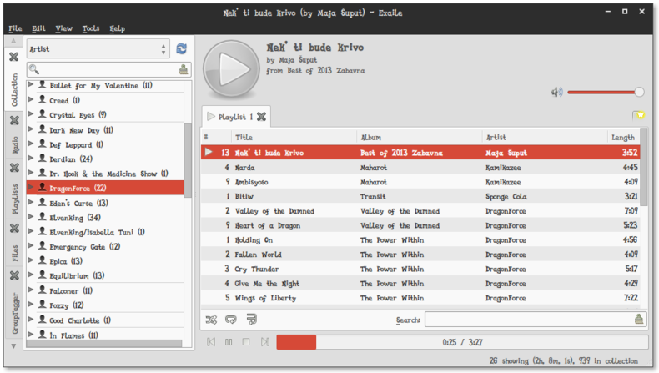Expand the Epica artist node
Image resolution: width=659 pixels, height=373 pixels.
coord(31,261)
